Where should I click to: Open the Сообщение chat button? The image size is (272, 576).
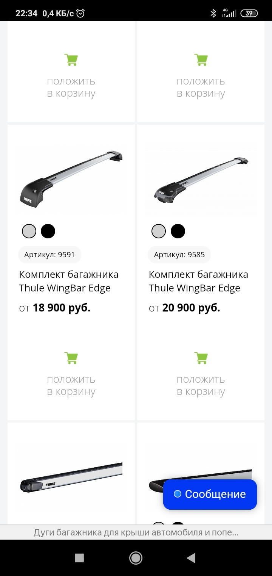[x=210, y=494]
